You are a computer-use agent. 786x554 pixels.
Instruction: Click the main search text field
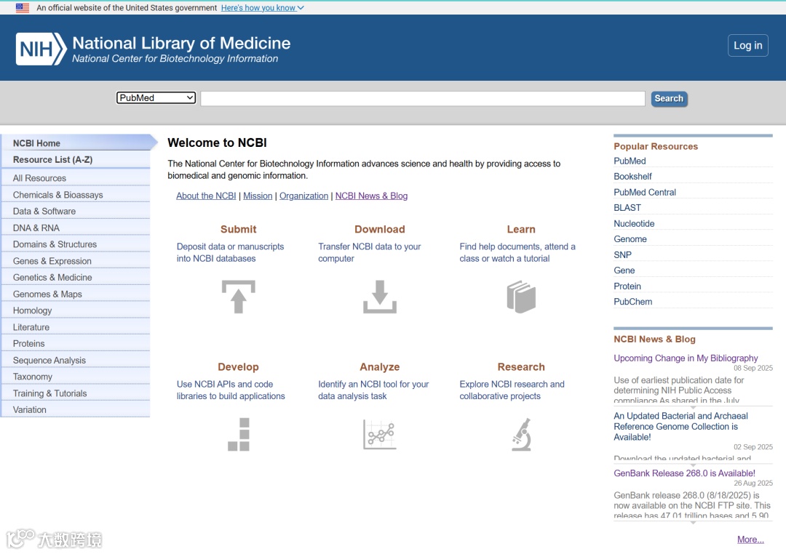(x=423, y=98)
